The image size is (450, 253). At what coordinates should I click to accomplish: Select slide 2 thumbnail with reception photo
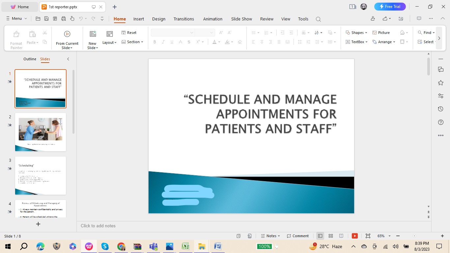pyautogui.click(x=41, y=132)
